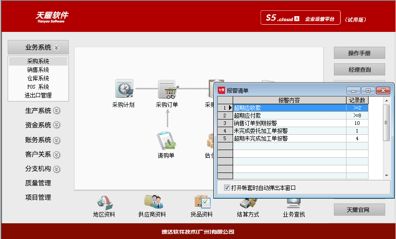
Task: Expand the 账务系统 section chevron
Action: (x=57, y=140)
